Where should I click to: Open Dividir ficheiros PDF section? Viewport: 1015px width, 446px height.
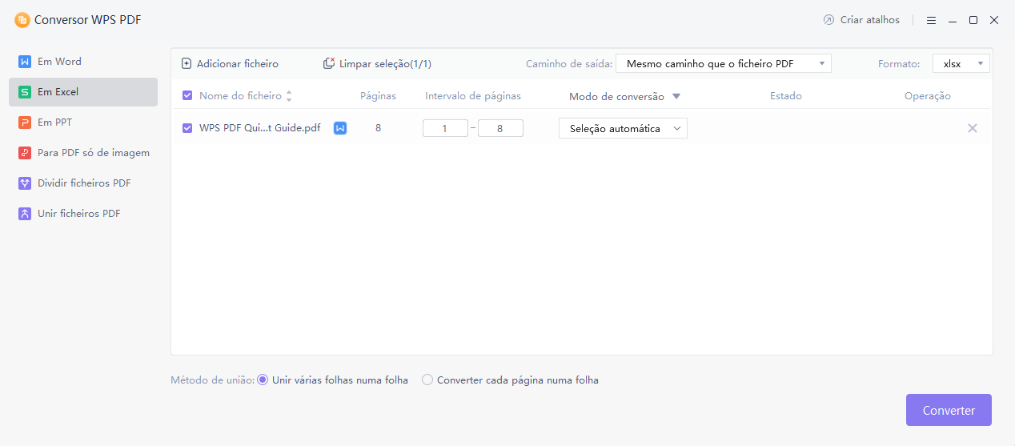[x=83, y=183]
